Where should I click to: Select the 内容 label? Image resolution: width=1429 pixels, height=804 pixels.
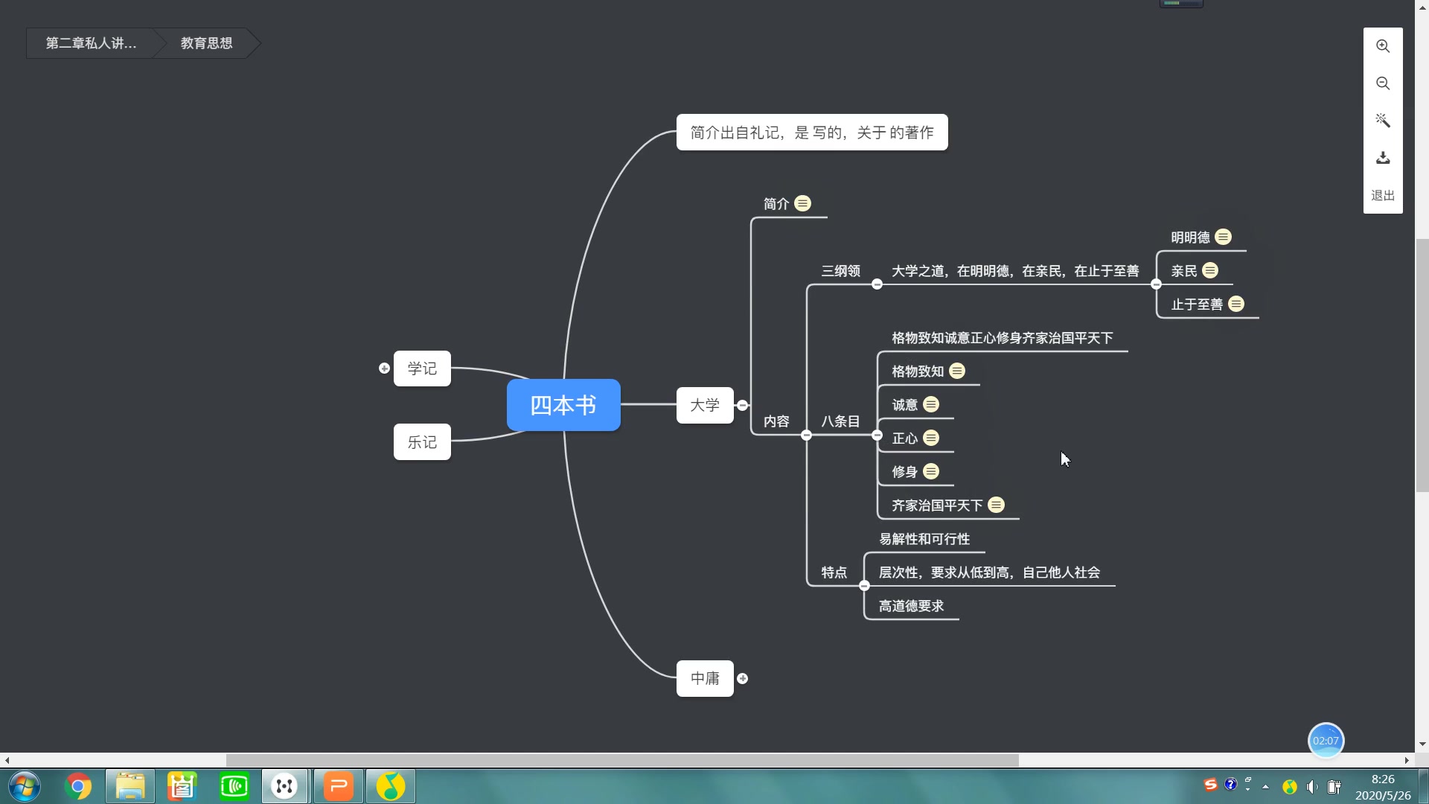[776, 421]
